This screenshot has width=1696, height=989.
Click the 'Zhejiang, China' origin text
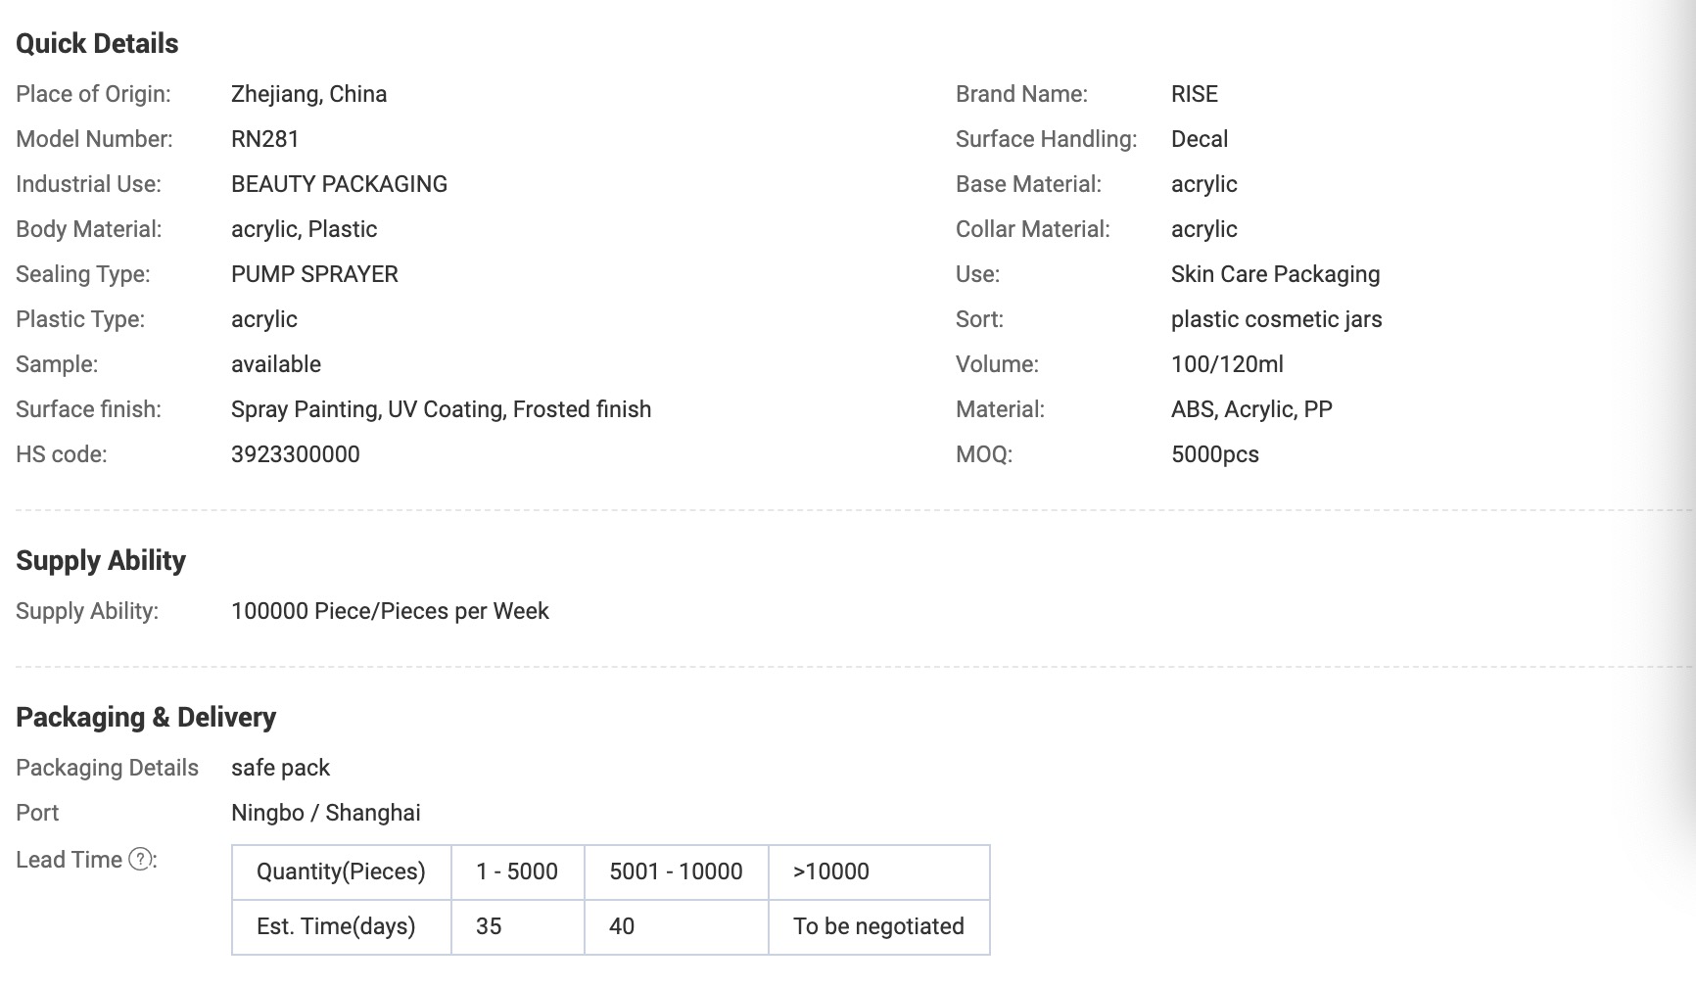click(x=308, y=94)
